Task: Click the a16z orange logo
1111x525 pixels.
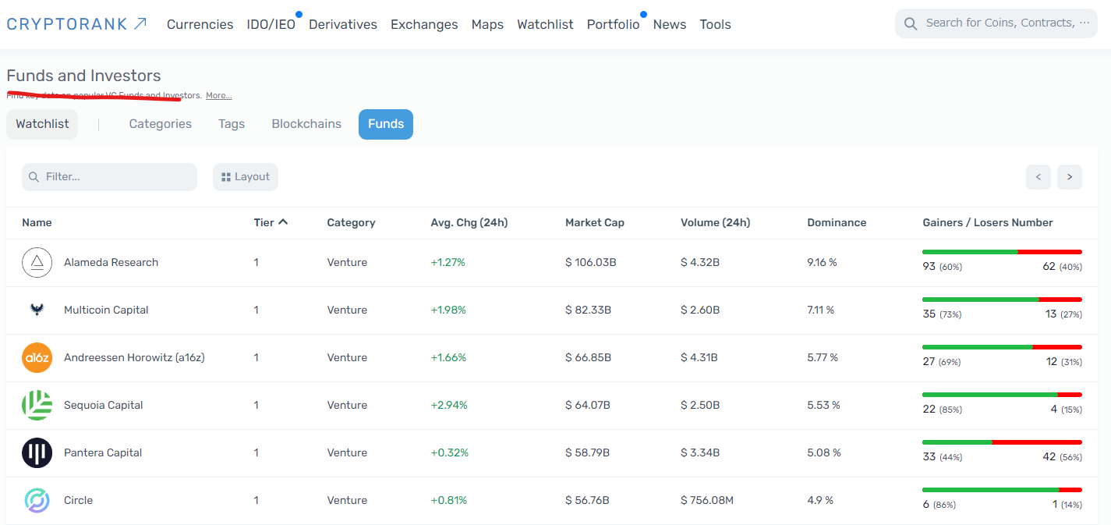Action: 37,357
